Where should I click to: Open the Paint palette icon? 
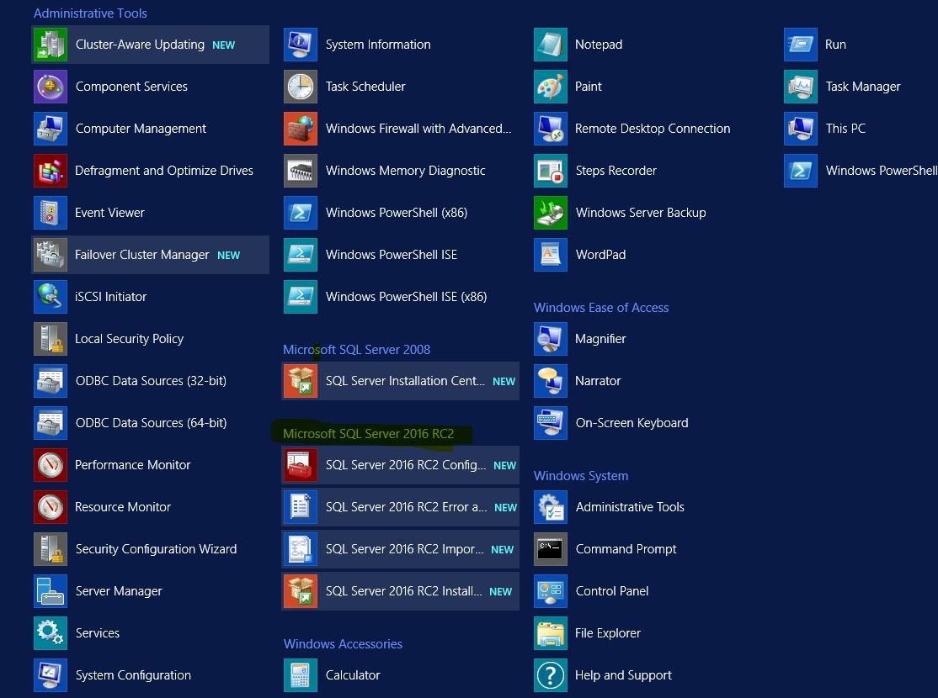[x=551, y=87]
